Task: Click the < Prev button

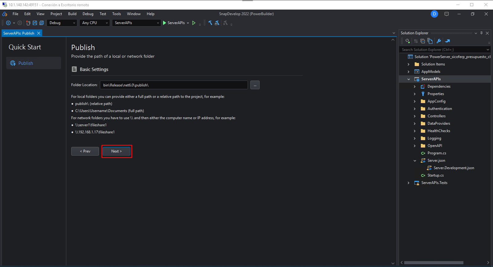Action: tap(85, 151)
